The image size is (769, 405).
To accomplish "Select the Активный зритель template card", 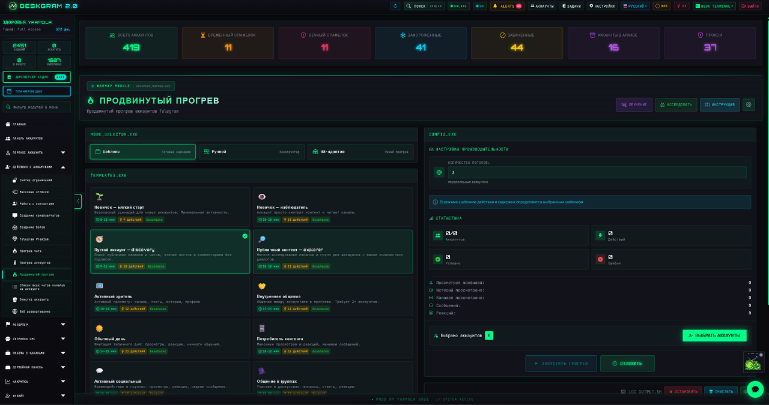I will [x=170, y=295].
